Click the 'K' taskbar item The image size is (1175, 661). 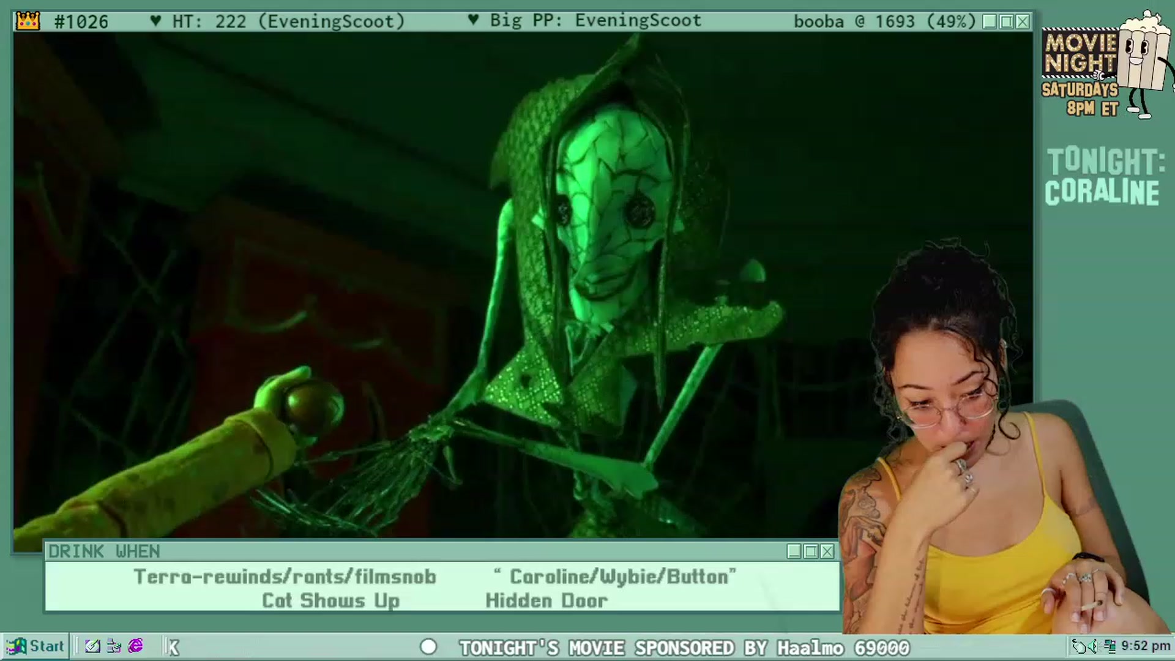(x=174, y=648)
